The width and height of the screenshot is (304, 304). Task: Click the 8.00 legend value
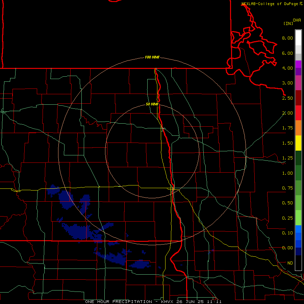[x=287, y=38]
